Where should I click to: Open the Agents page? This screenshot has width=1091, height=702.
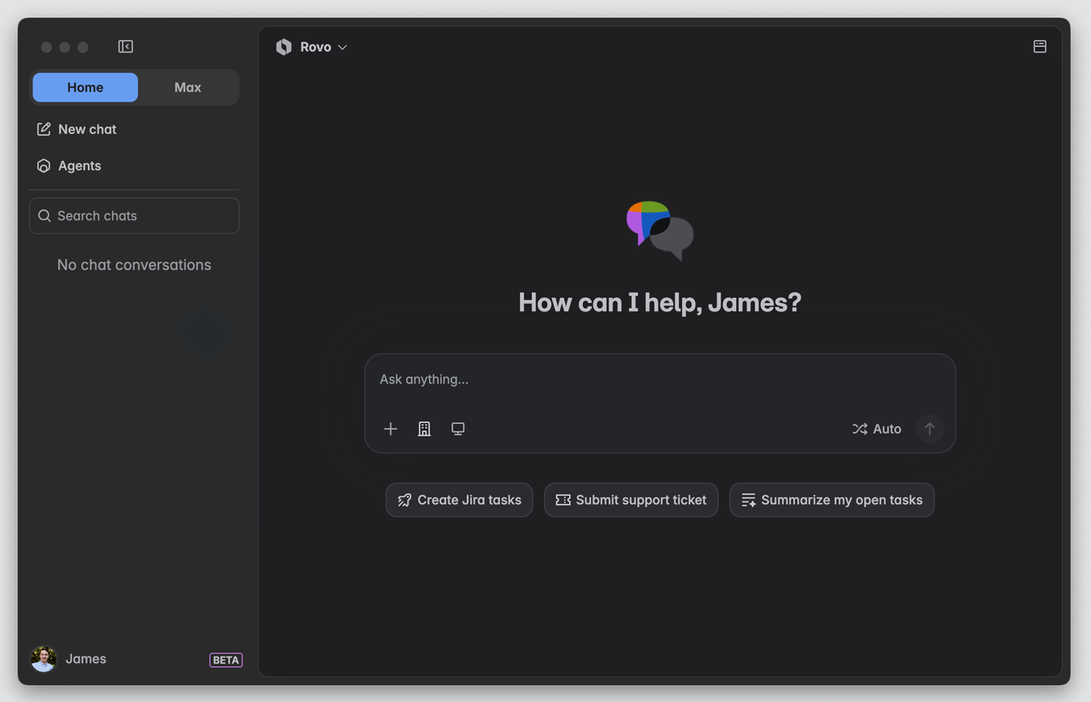pos(69,166)
